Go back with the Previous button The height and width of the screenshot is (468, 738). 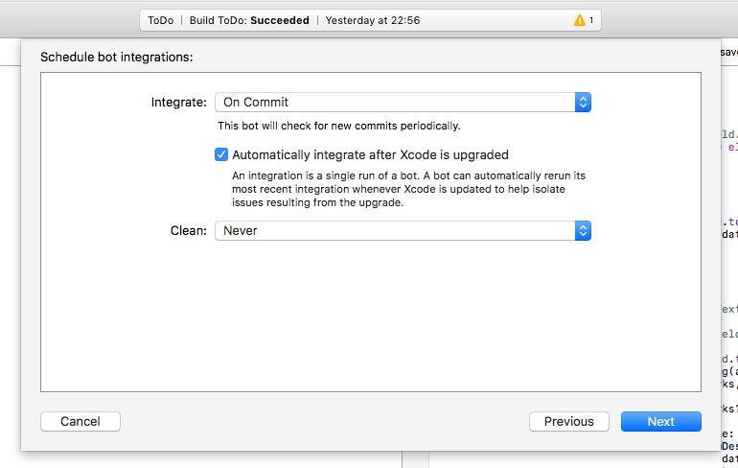point(569,421)
